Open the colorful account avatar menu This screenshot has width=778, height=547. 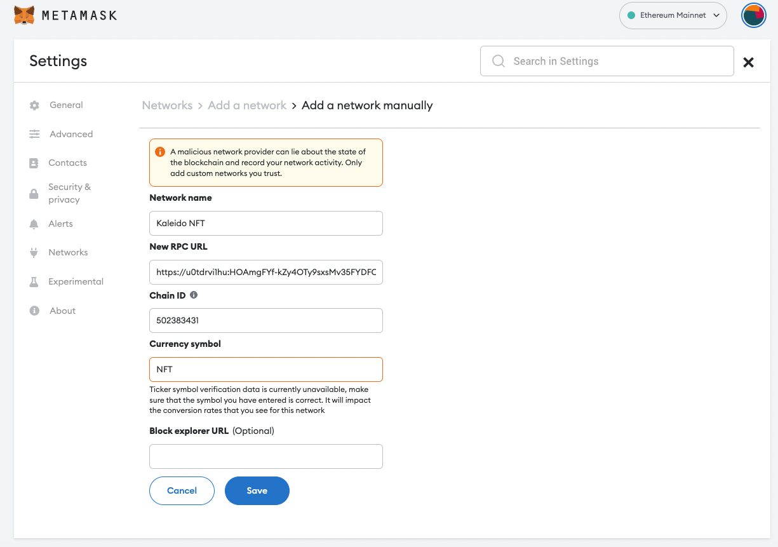tap(753, 15)
